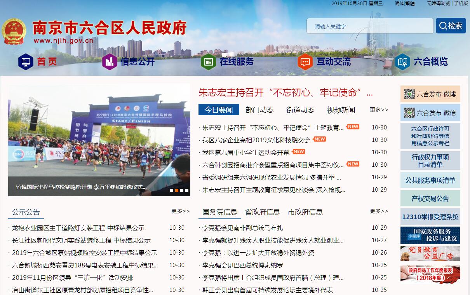
Task: Open the 首页 home monitor icon
Action: [26, 62]
